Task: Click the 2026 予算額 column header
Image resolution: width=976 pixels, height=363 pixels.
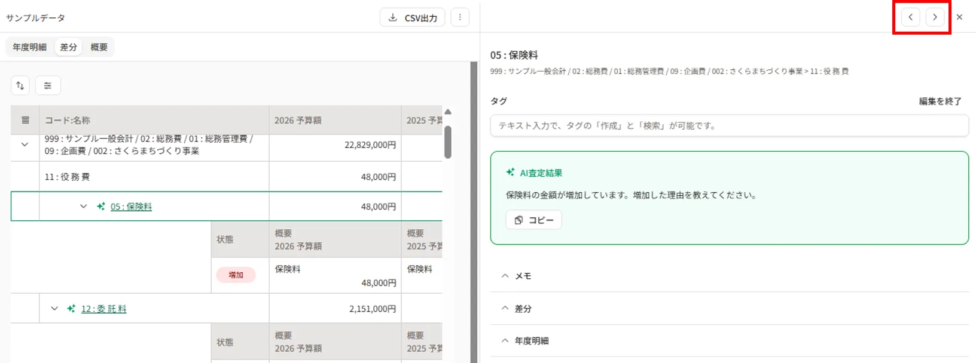Action: click(x=335, y=120)
